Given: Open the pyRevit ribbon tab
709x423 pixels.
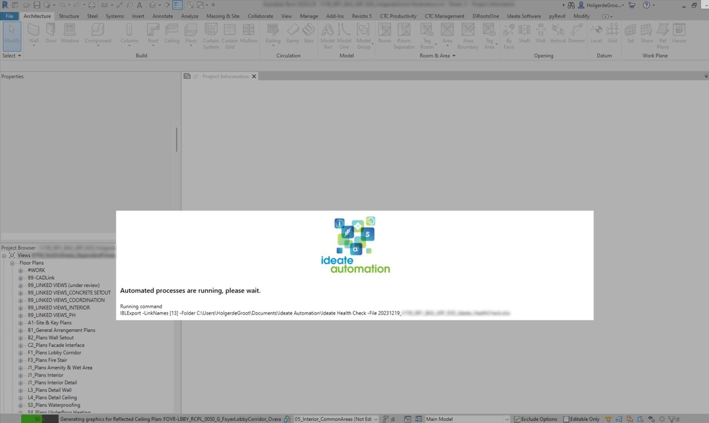Looking at the screenshot, I should tap(557, 16).
